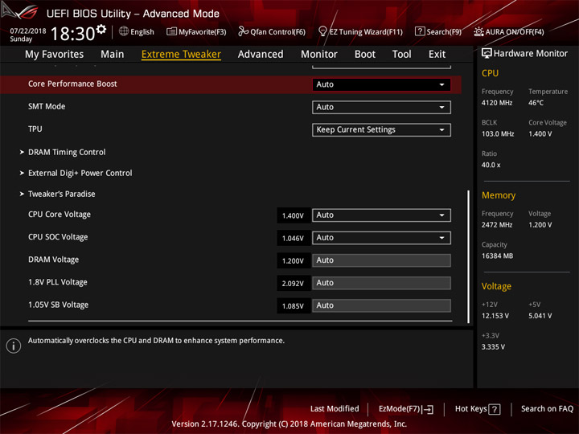
Task: Click the 1.046V SOC voltage reading
Action: (x=293, y=239)
